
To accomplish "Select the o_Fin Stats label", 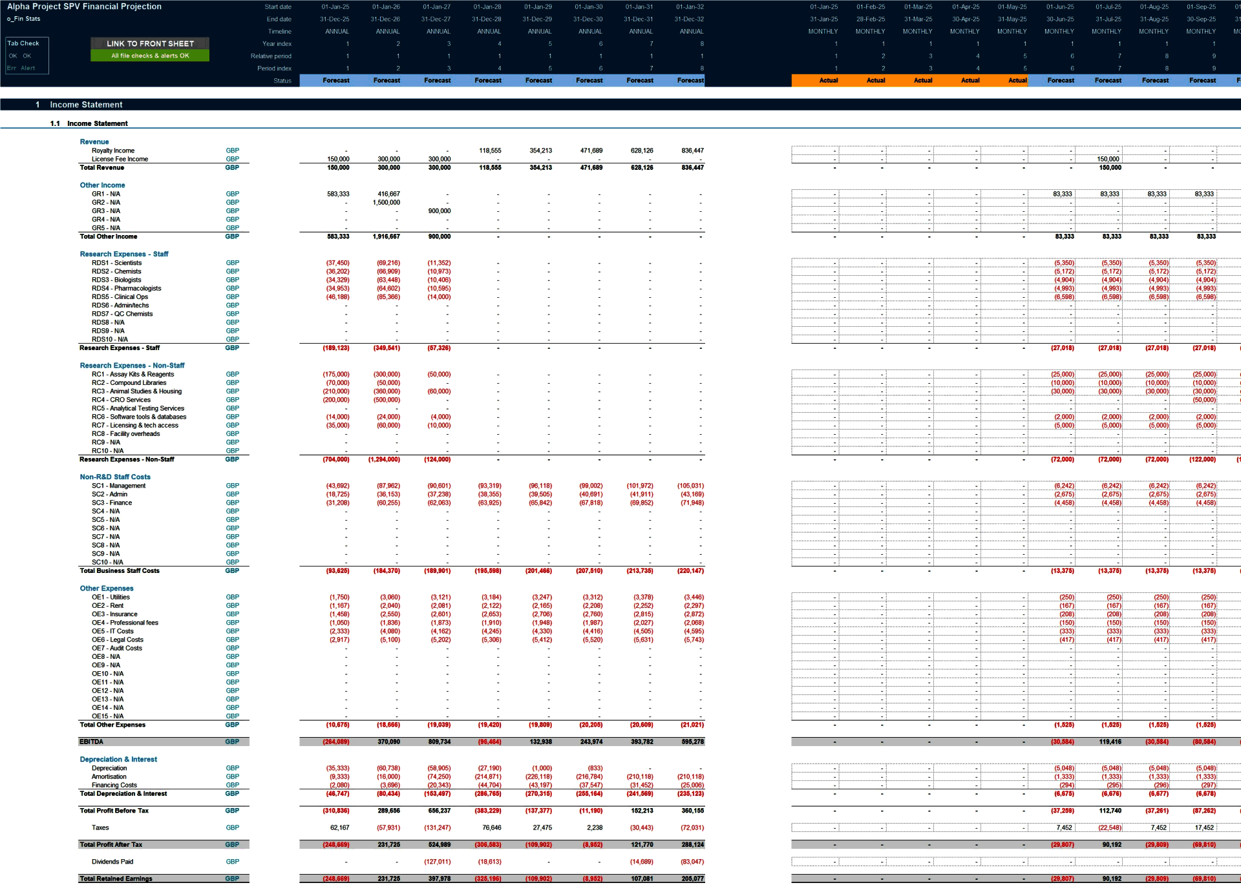I will pyautogui.click(x=24, y=19).
